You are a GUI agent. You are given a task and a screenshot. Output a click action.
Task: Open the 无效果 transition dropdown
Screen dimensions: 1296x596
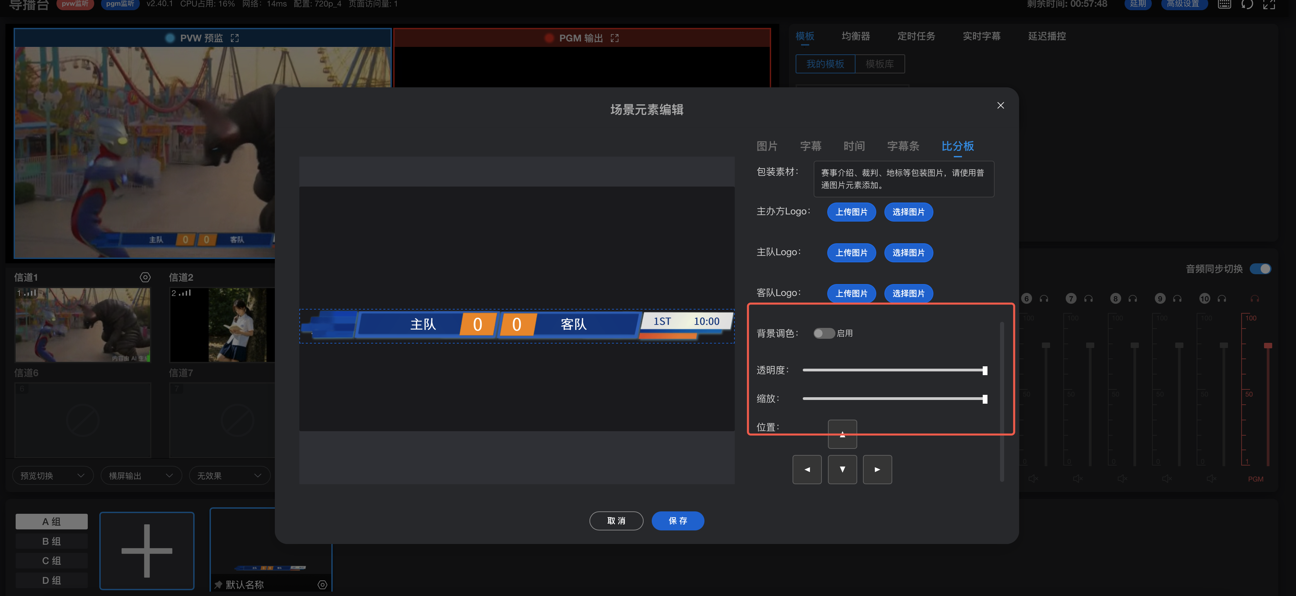[229, 475]
